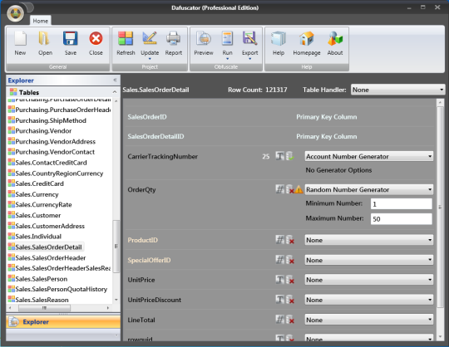
Task: Open Help from the ribbon
Action: (x=279, y=38)
